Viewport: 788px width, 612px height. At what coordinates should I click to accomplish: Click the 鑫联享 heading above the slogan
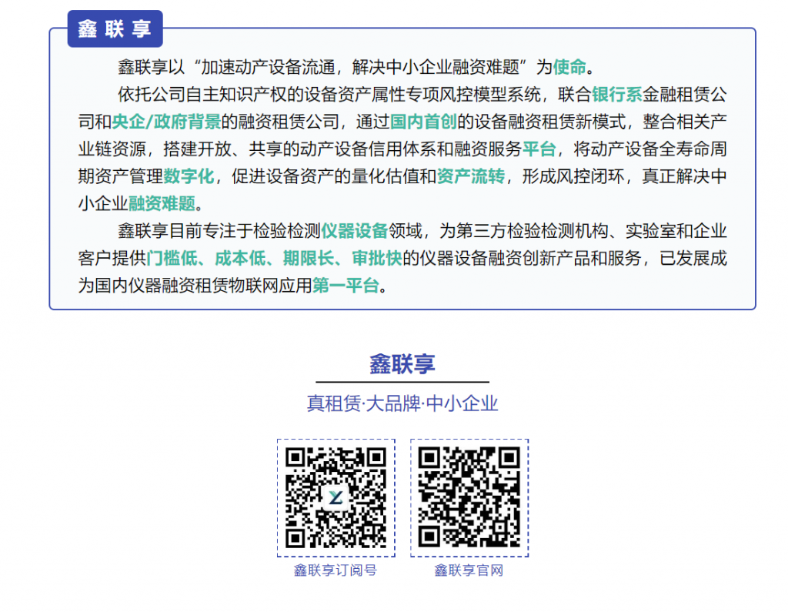402,364
